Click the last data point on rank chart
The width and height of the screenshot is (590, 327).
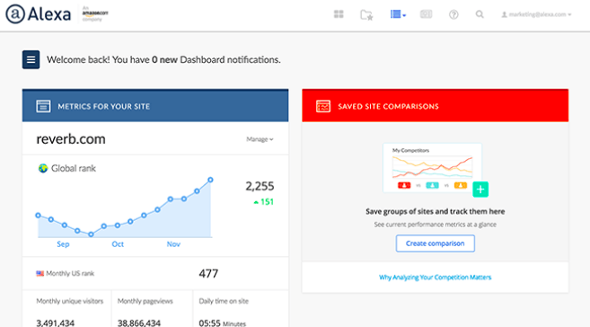coord(210,180)
